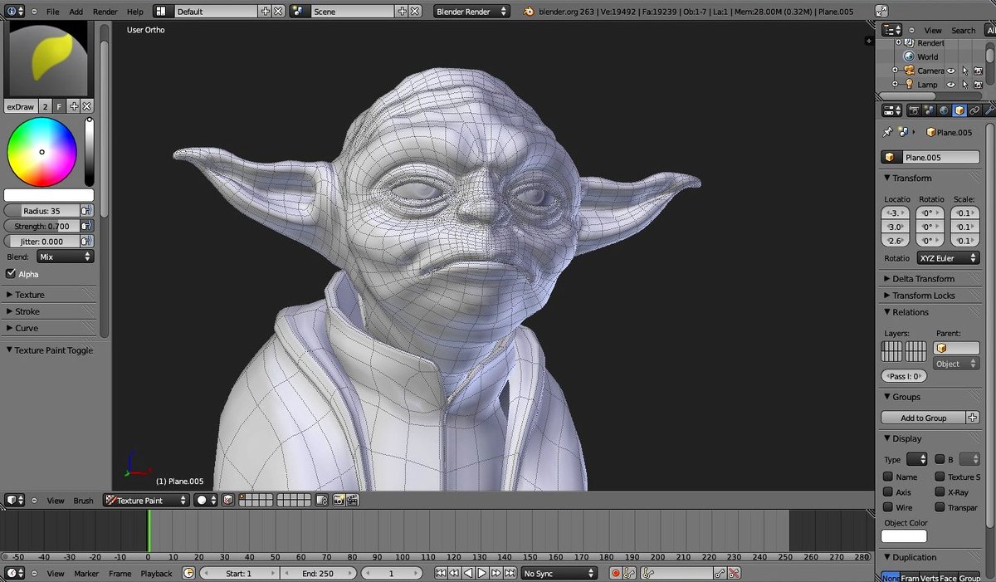
Task: Uncheck the Alpha checkbox
Action: click(x=11, y=274)
